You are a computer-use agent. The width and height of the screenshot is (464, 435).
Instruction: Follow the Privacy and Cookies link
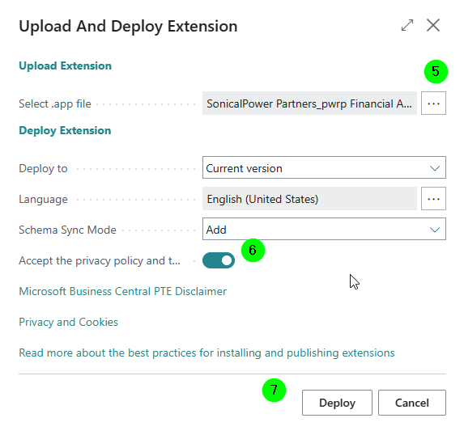pos(68,322)
